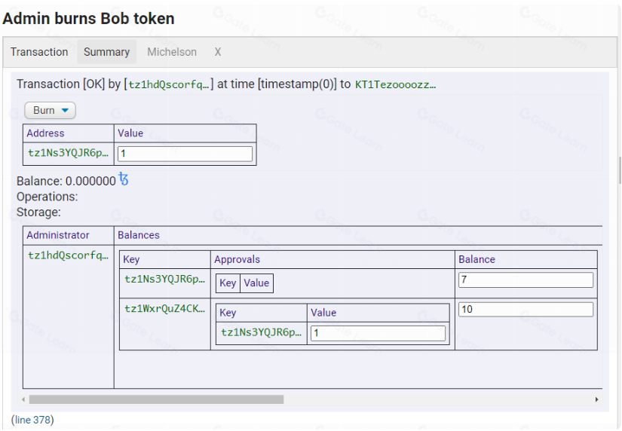Image resolution: width=622 pixels, height=431 pixels.
Task: Open the Michelson tab
Action: (x=172, y=52)
